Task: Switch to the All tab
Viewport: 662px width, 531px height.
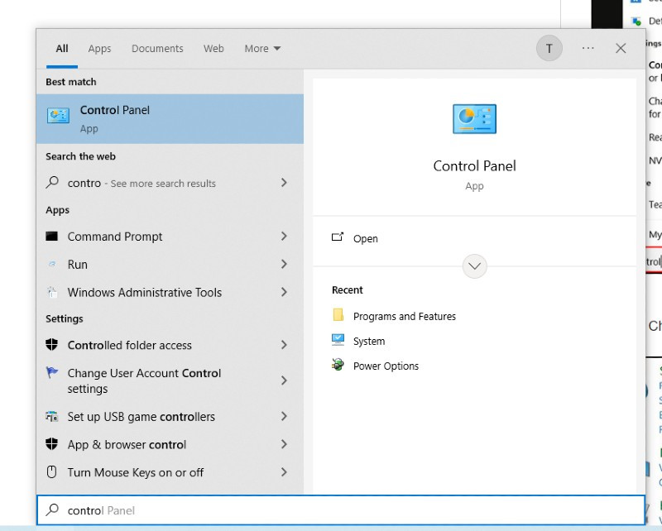Action: tap(62, 49)
